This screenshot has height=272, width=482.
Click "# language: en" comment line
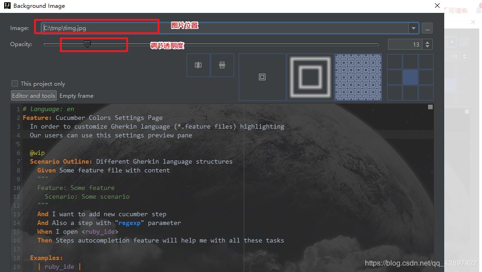pos(48,109)
